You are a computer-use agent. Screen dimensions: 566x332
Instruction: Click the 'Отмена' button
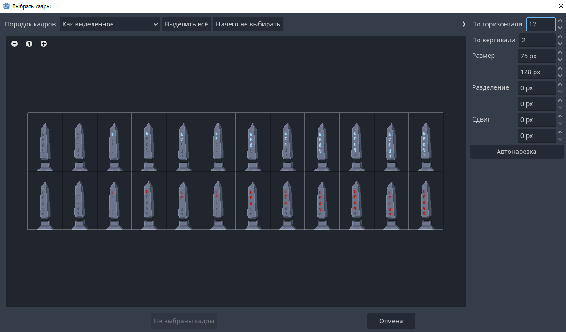[x=391, y=321]
